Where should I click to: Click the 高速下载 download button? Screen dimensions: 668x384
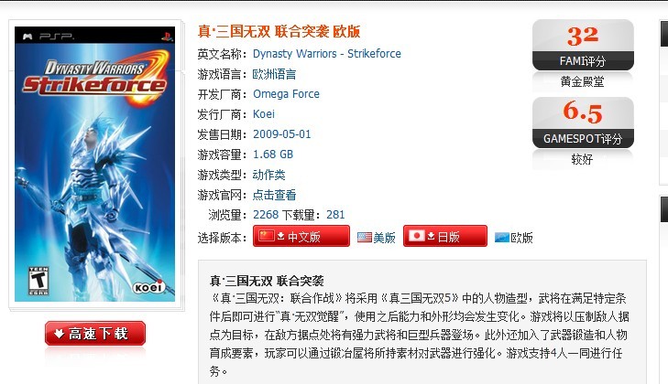95,334
